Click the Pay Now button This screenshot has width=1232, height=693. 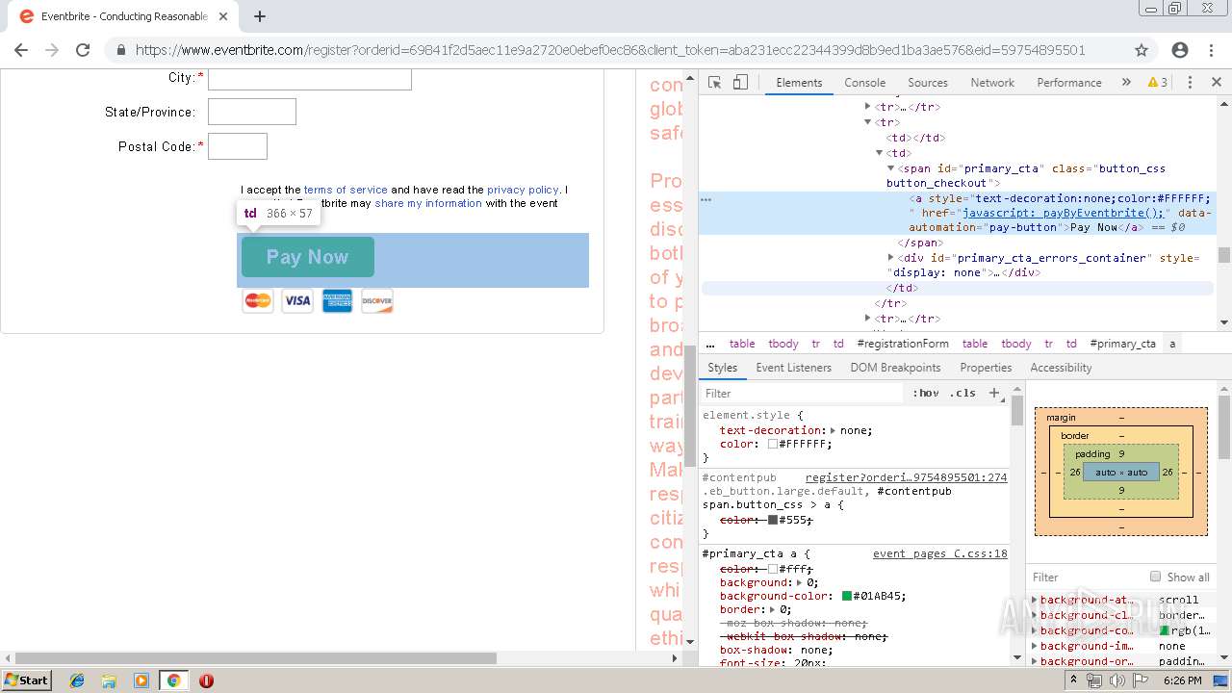(x=307, y=257)
